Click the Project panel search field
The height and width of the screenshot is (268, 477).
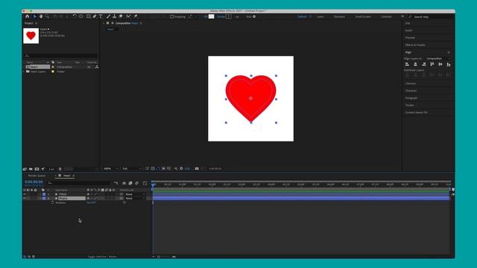[x=61, y=56]
